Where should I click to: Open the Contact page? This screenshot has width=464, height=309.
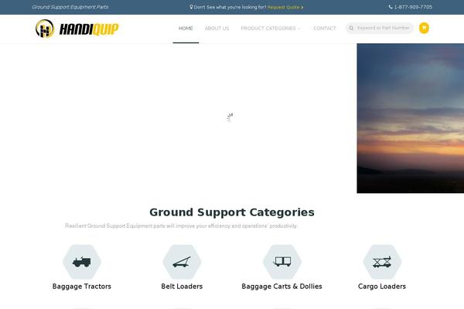tap(325, 29)
